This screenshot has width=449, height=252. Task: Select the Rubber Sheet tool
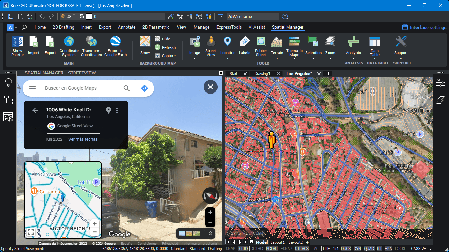[261, 46]
